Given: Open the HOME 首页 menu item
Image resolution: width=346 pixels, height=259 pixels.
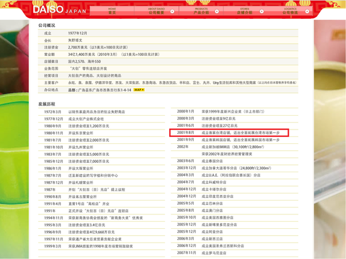Looking at the screenshot, I should click(x=112, y=11).
